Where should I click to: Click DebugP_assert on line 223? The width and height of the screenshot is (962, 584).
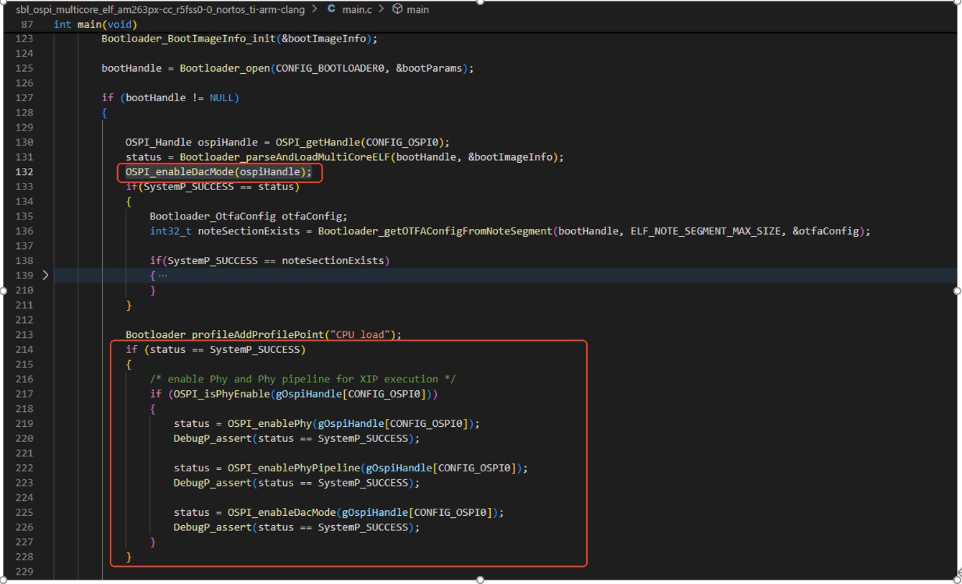[213, 483]
